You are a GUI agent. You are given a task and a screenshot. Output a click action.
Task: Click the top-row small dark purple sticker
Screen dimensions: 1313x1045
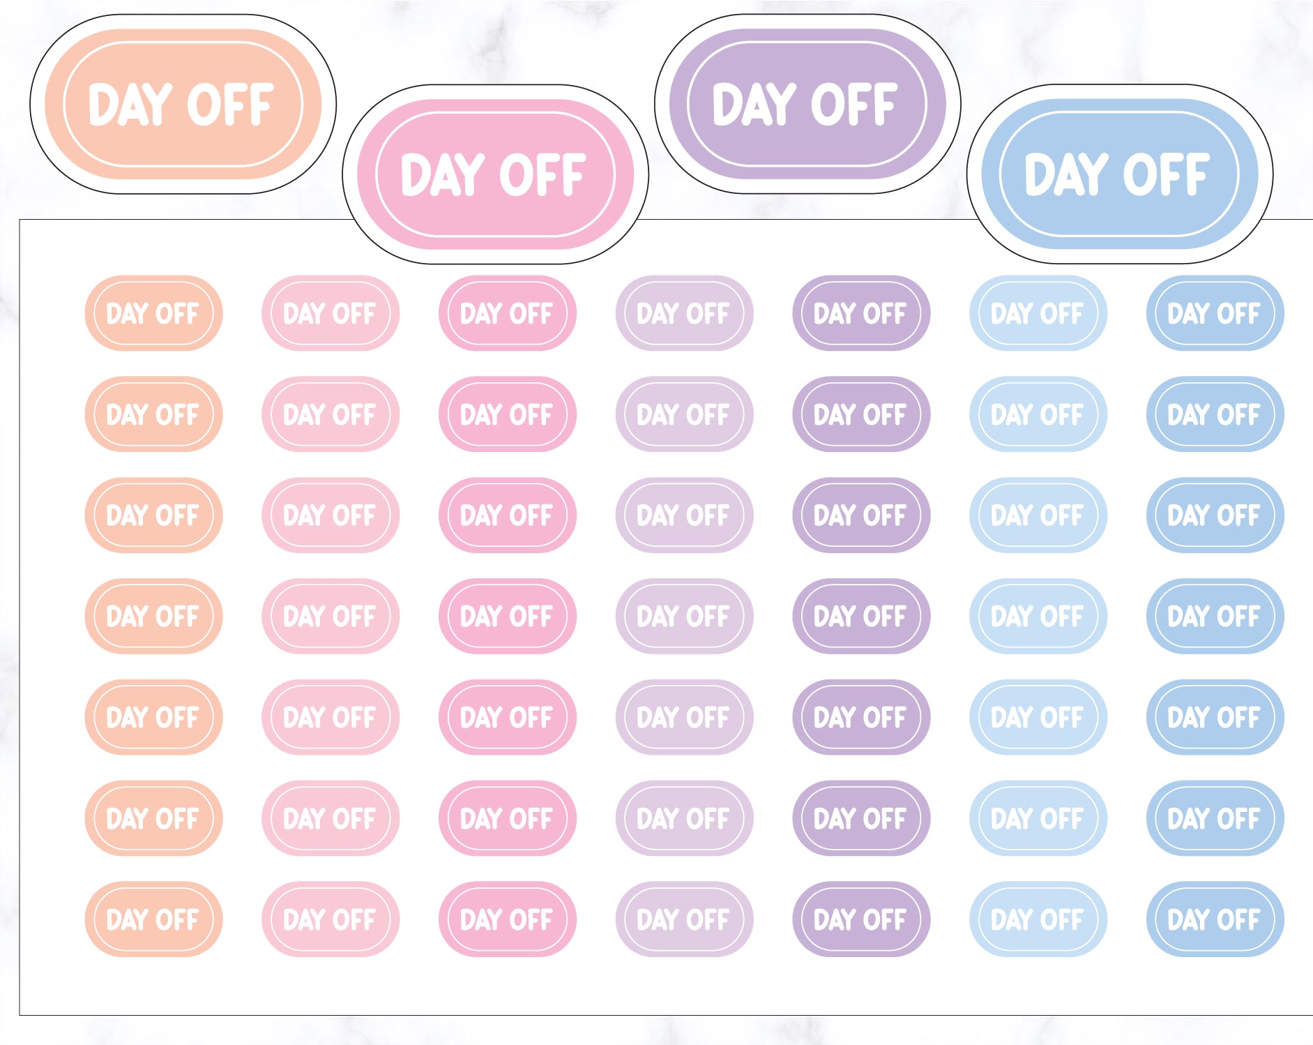pos(861,313)
